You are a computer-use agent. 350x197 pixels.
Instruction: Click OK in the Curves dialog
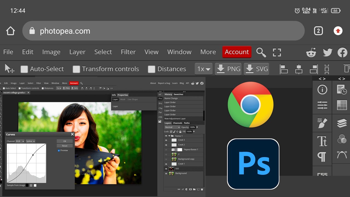pyautogui.click(x=65, y=141)
